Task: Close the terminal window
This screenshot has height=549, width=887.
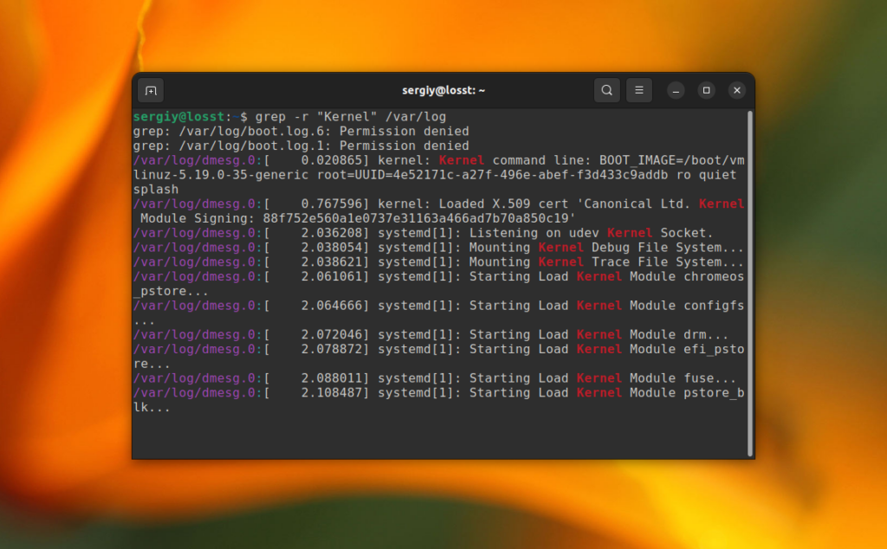Action: [x=737, y=90]
